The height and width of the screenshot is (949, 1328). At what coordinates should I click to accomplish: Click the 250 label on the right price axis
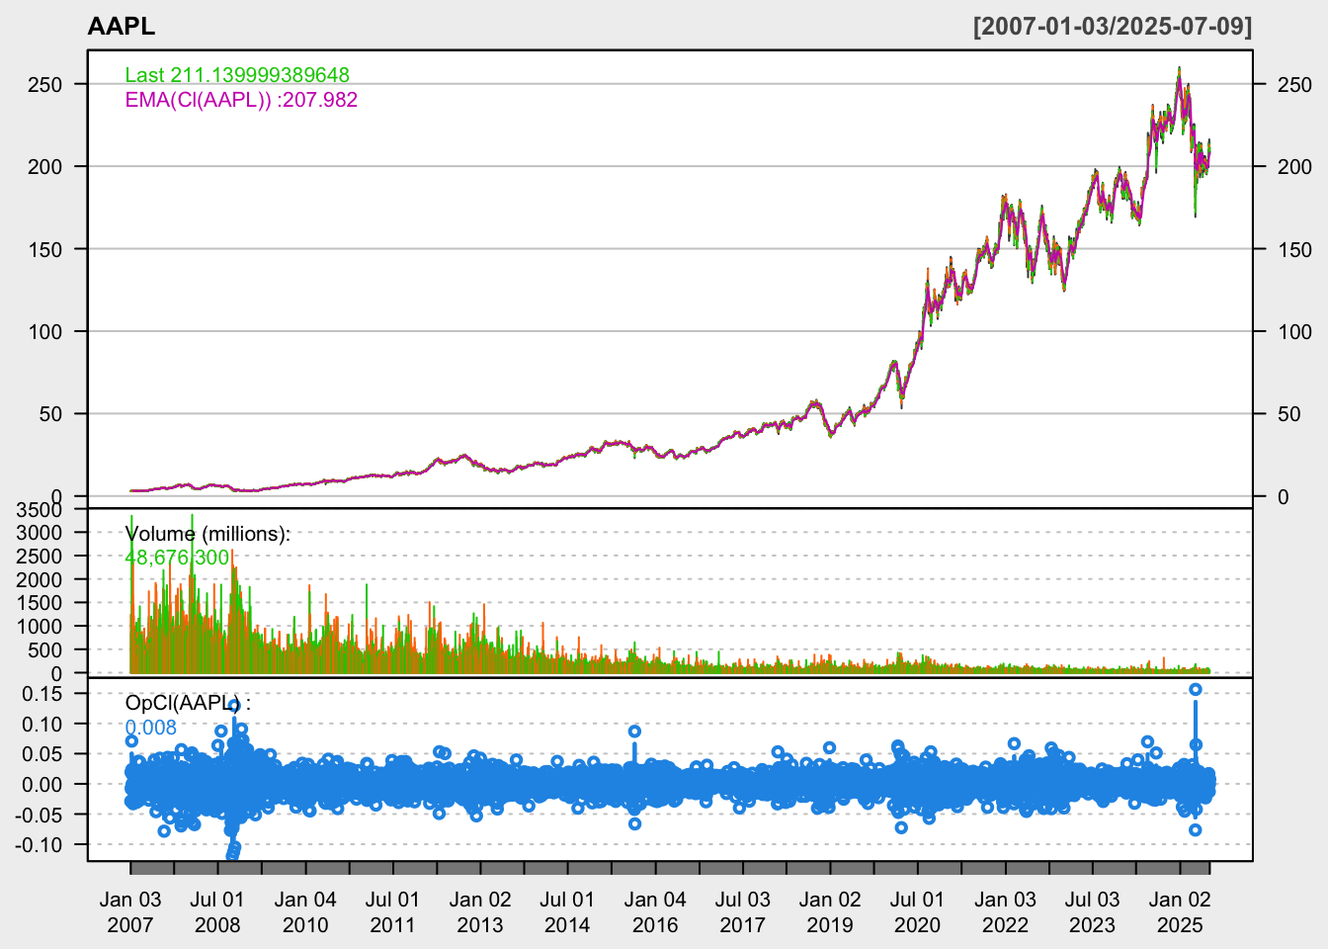pos(1294,85)
